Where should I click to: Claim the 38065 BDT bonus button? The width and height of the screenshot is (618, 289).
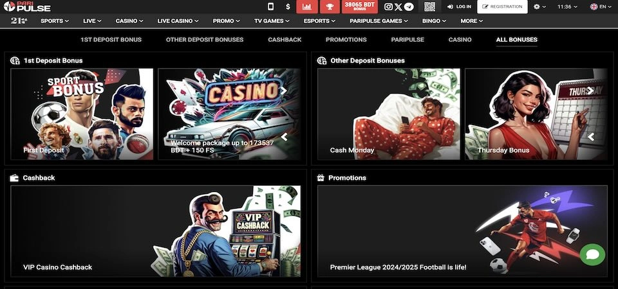[x=359, y=6]
